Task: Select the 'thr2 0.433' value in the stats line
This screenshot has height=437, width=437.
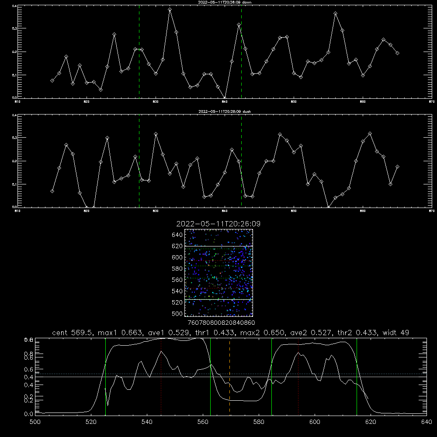Action: click(357, 333)
